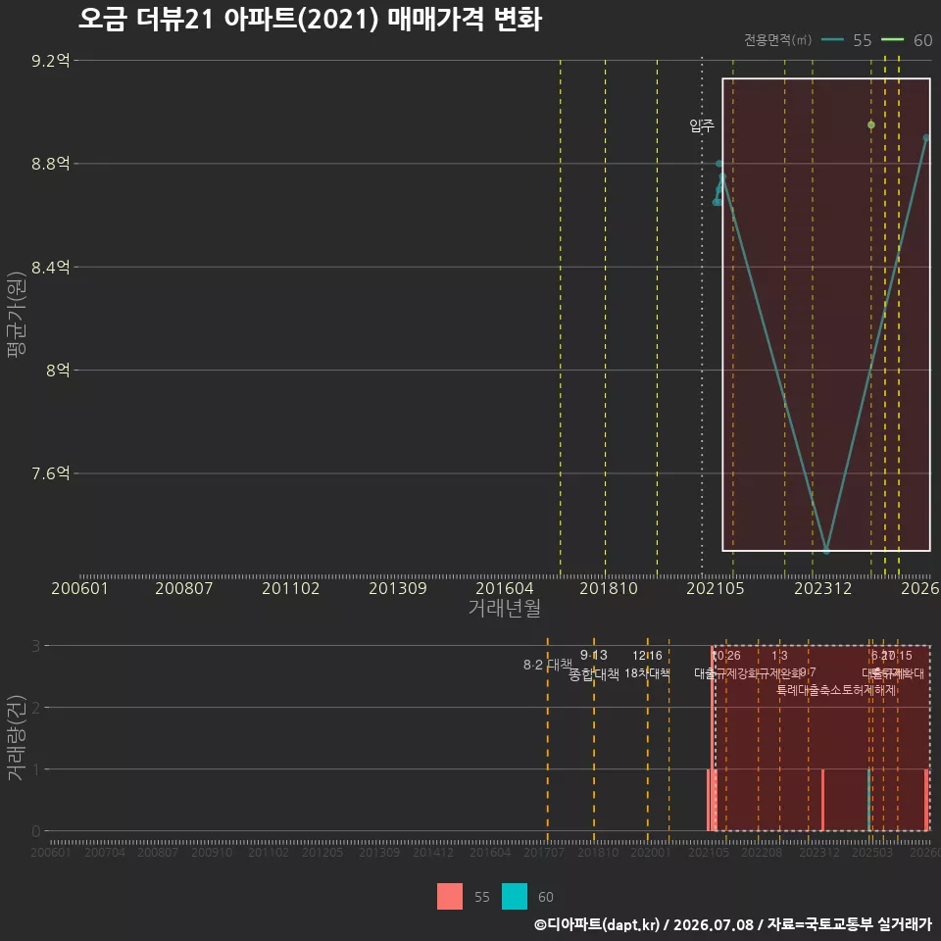Click '202312' on the price chart x-axis
This screenshot has width=941, height=941.
(x=822, y=588)
